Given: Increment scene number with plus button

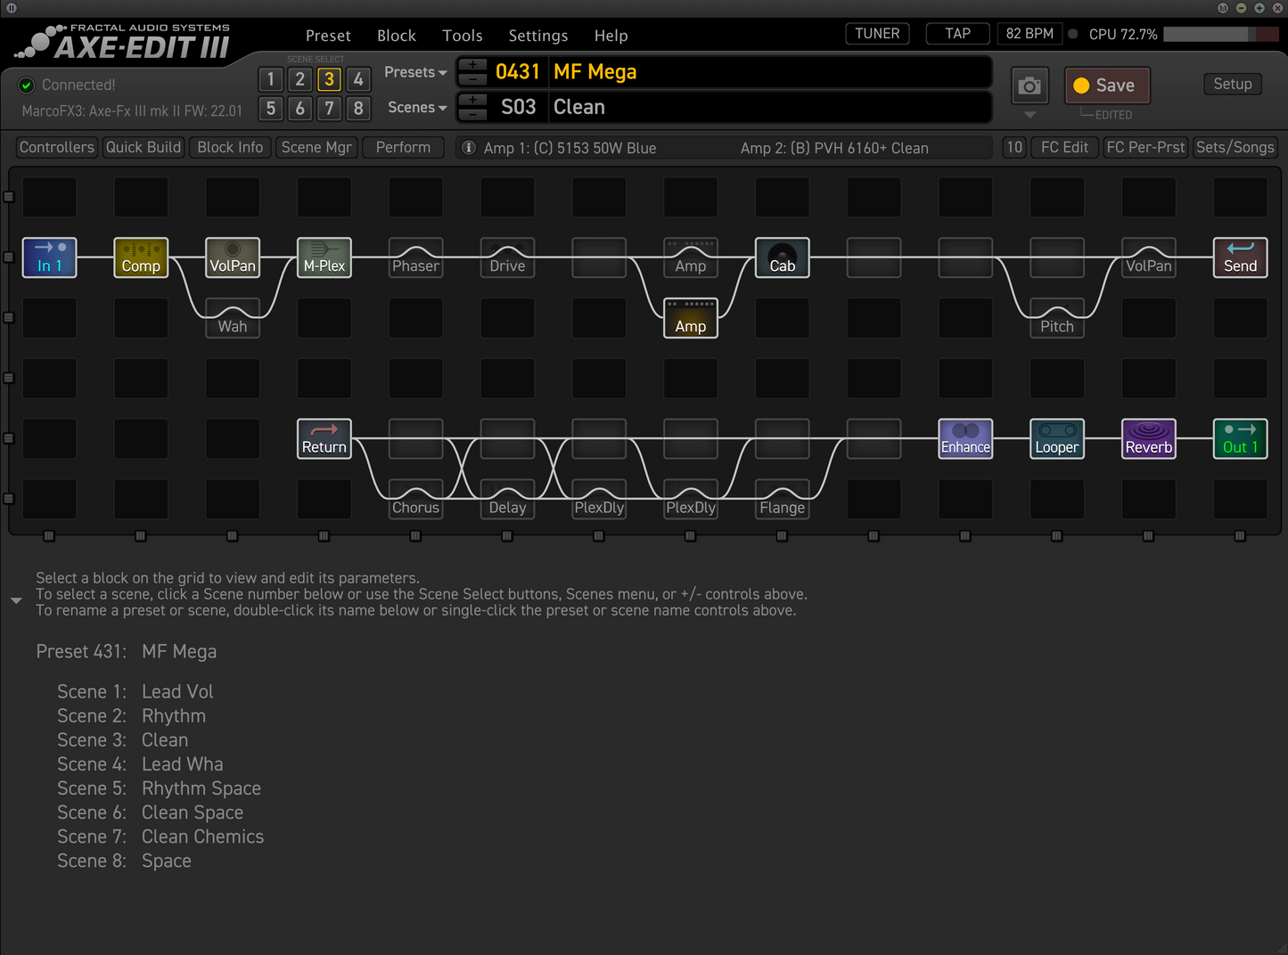Looking at the screenshot, I should [x=472, y=100].
